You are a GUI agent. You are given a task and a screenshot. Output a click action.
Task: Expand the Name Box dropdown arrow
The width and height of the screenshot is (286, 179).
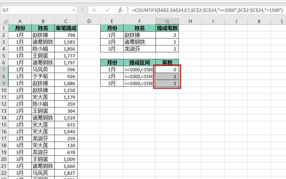tap(74, 10)
